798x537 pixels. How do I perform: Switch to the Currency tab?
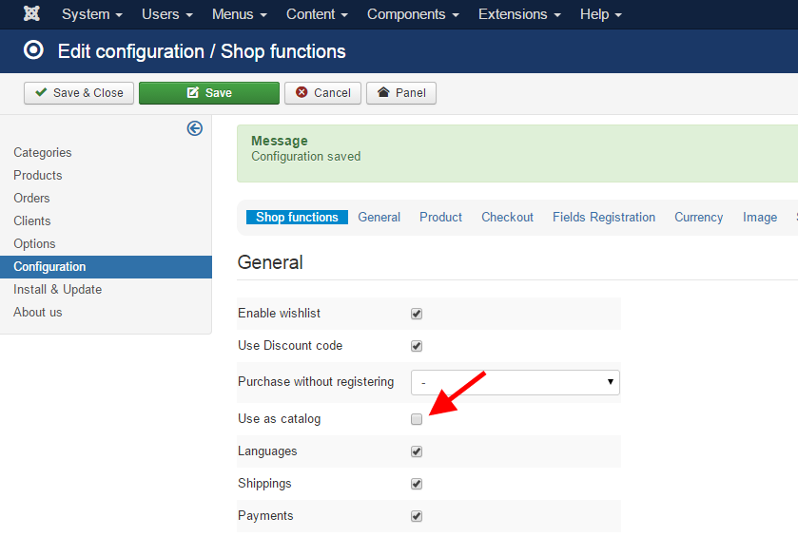[x=699, y=218]
